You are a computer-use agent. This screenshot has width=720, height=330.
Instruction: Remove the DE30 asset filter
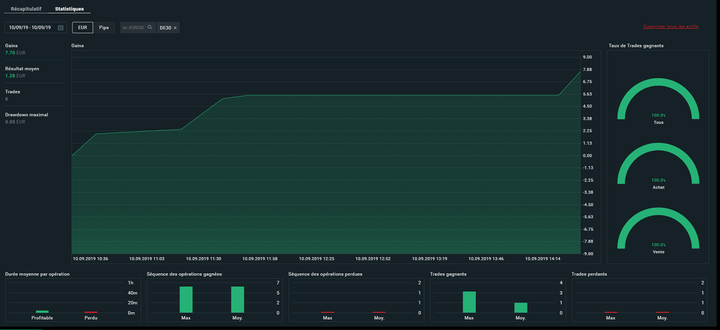(175, 28)
